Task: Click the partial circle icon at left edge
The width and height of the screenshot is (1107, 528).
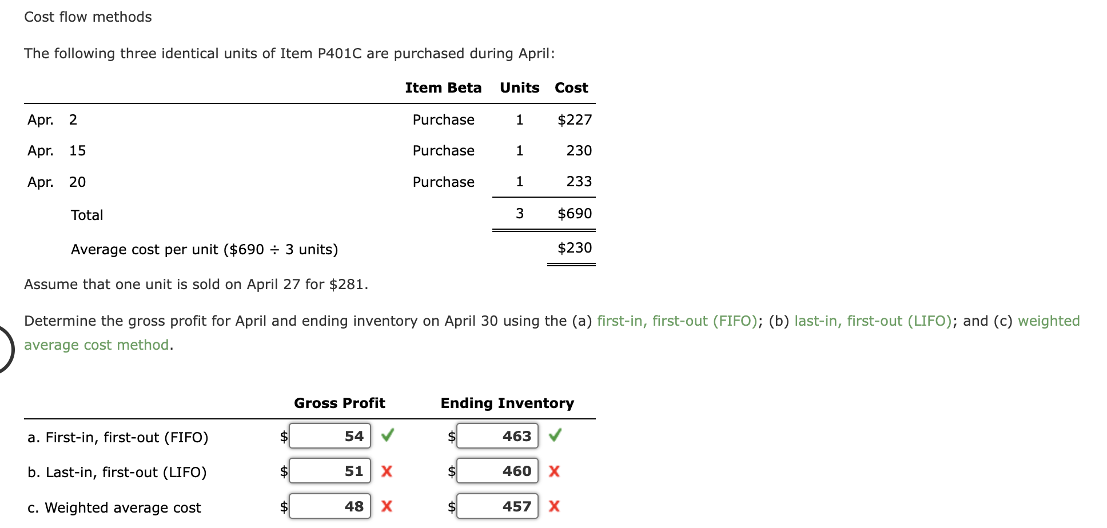Action: (6, 349)
